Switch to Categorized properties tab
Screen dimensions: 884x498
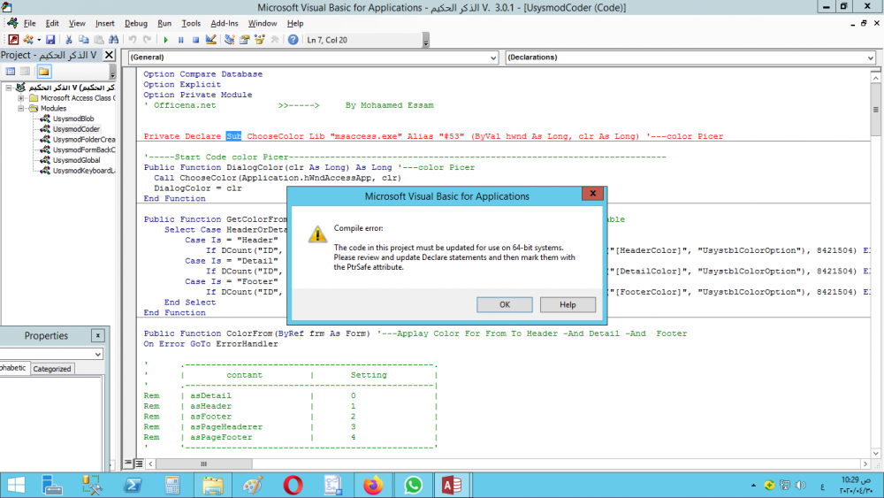click(52, 368)
